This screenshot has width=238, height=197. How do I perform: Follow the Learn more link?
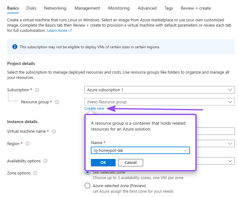(x=57, y=31)
